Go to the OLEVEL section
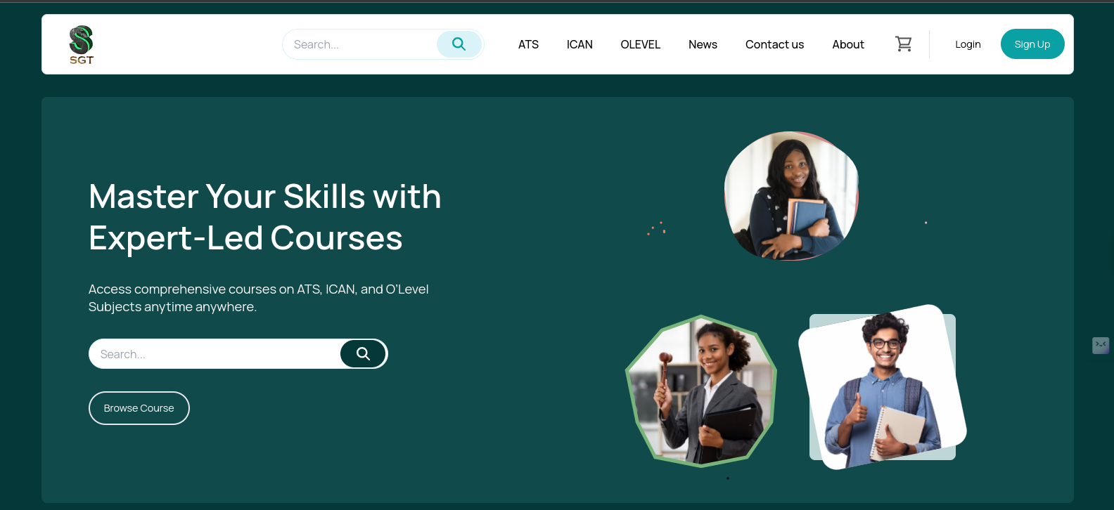 coord(640,44)
